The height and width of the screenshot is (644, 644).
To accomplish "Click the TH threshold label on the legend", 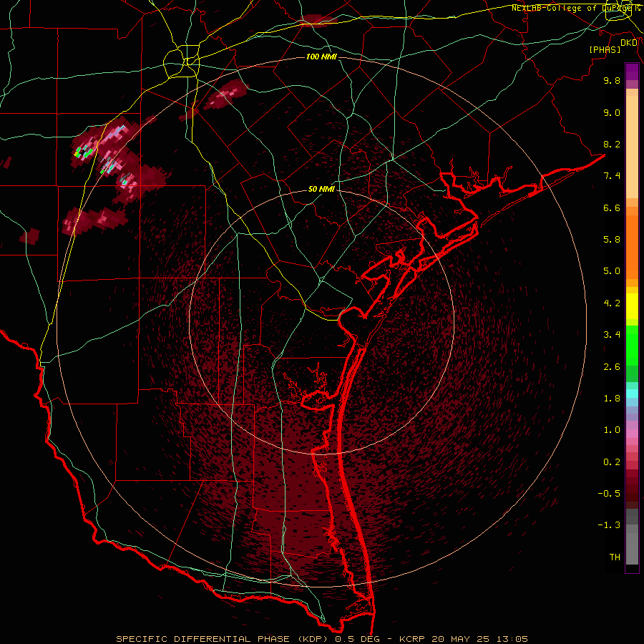I will [x=615, y=557].
